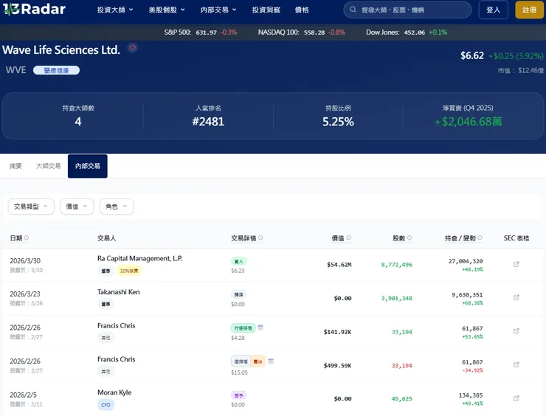This screenshot has width=546, height=416.
Task: Open 價格 in navigation
Action: click(x=302, y=10)
